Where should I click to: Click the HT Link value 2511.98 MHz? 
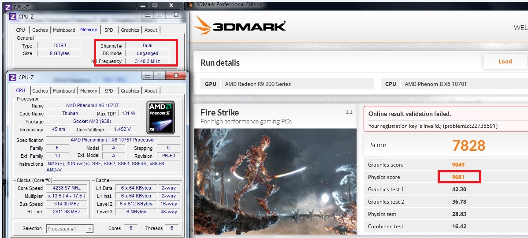[67, 212]
